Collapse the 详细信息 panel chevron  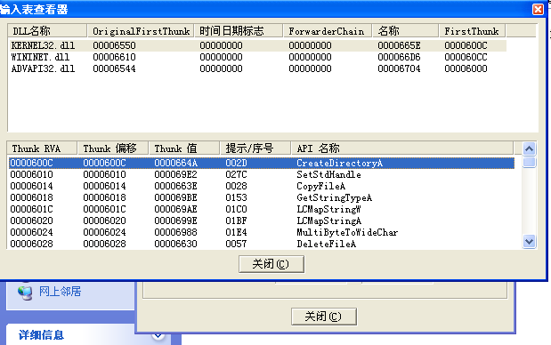(x=158, y=336)
